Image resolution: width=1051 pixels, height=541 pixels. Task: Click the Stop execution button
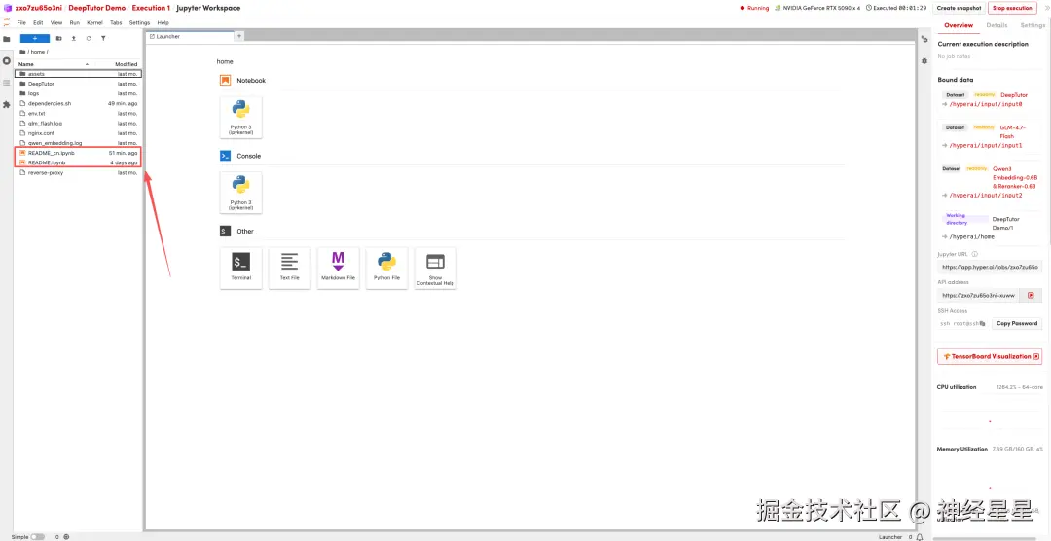pos(1012,8)
